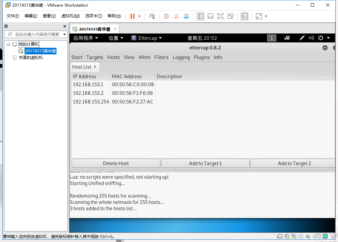Screen dimensions: 338x242
Task: Close the 20174315黄华健 VM tab
Action: tap(115, 29)
